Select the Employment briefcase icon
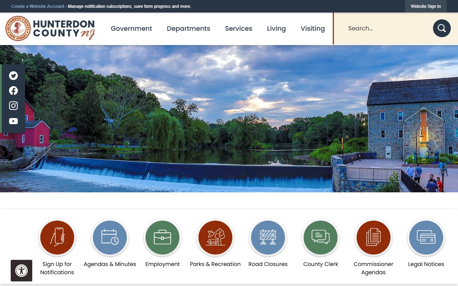The height and width of the screenshot is (286, 458). (162, 237)
